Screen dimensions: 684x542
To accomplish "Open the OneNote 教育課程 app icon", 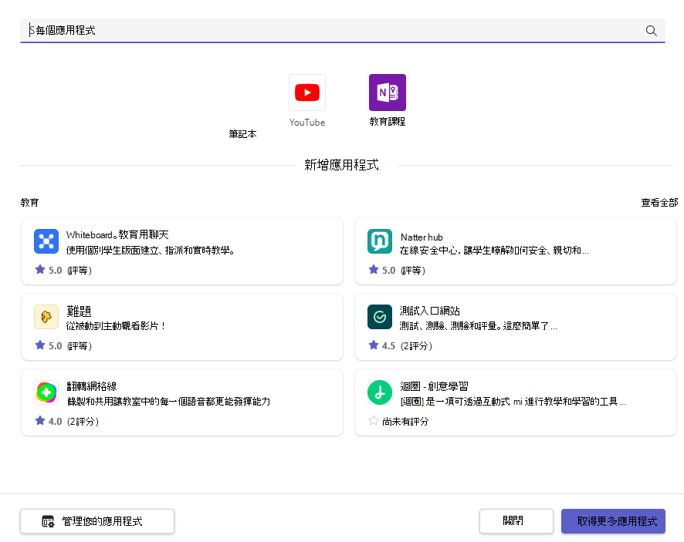I will coord(388,93).
